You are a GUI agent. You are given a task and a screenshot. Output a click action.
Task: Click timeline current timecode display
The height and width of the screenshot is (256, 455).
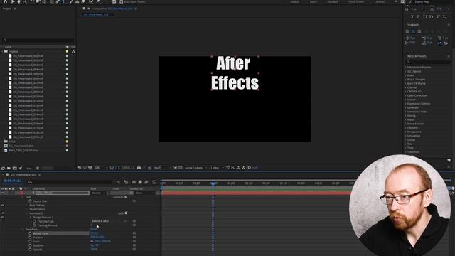(13, 181)
